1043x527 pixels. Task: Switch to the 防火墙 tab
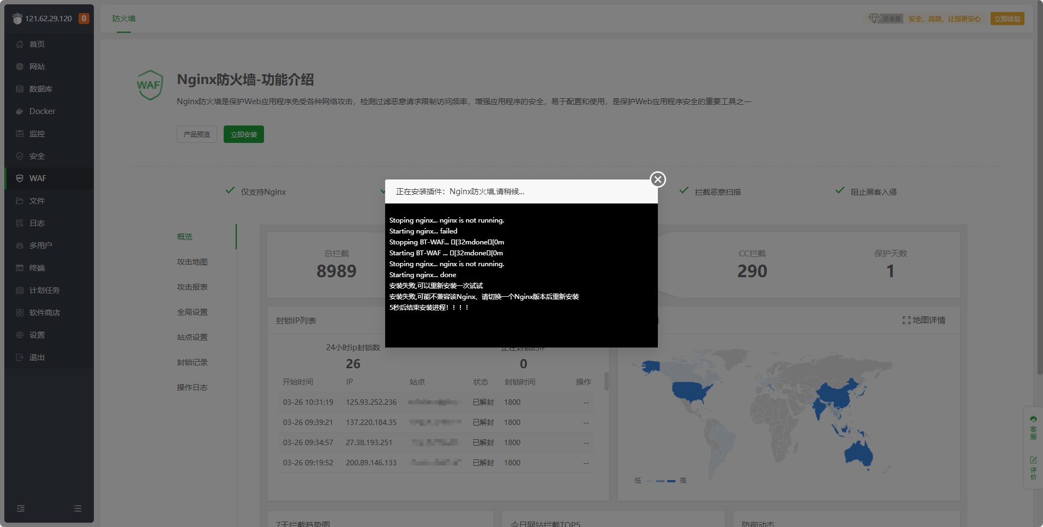tap(124, 19)
